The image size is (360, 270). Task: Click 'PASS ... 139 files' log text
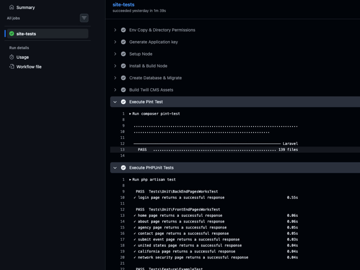[218, 149]
